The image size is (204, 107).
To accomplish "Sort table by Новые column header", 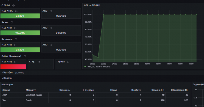I will point(114,90).
